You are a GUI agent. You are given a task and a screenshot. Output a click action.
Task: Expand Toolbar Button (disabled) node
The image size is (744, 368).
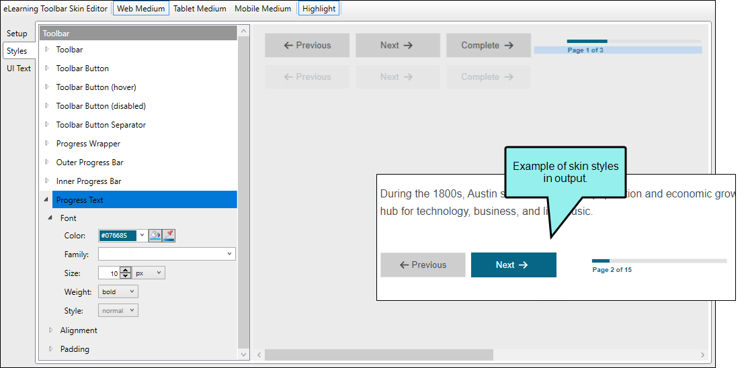(x=47, y=106)
